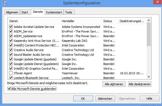Toggle Alle Microsoft-Dienste ausblenden checkbox
Screen dimensions: 162x106
click(9, 89)
